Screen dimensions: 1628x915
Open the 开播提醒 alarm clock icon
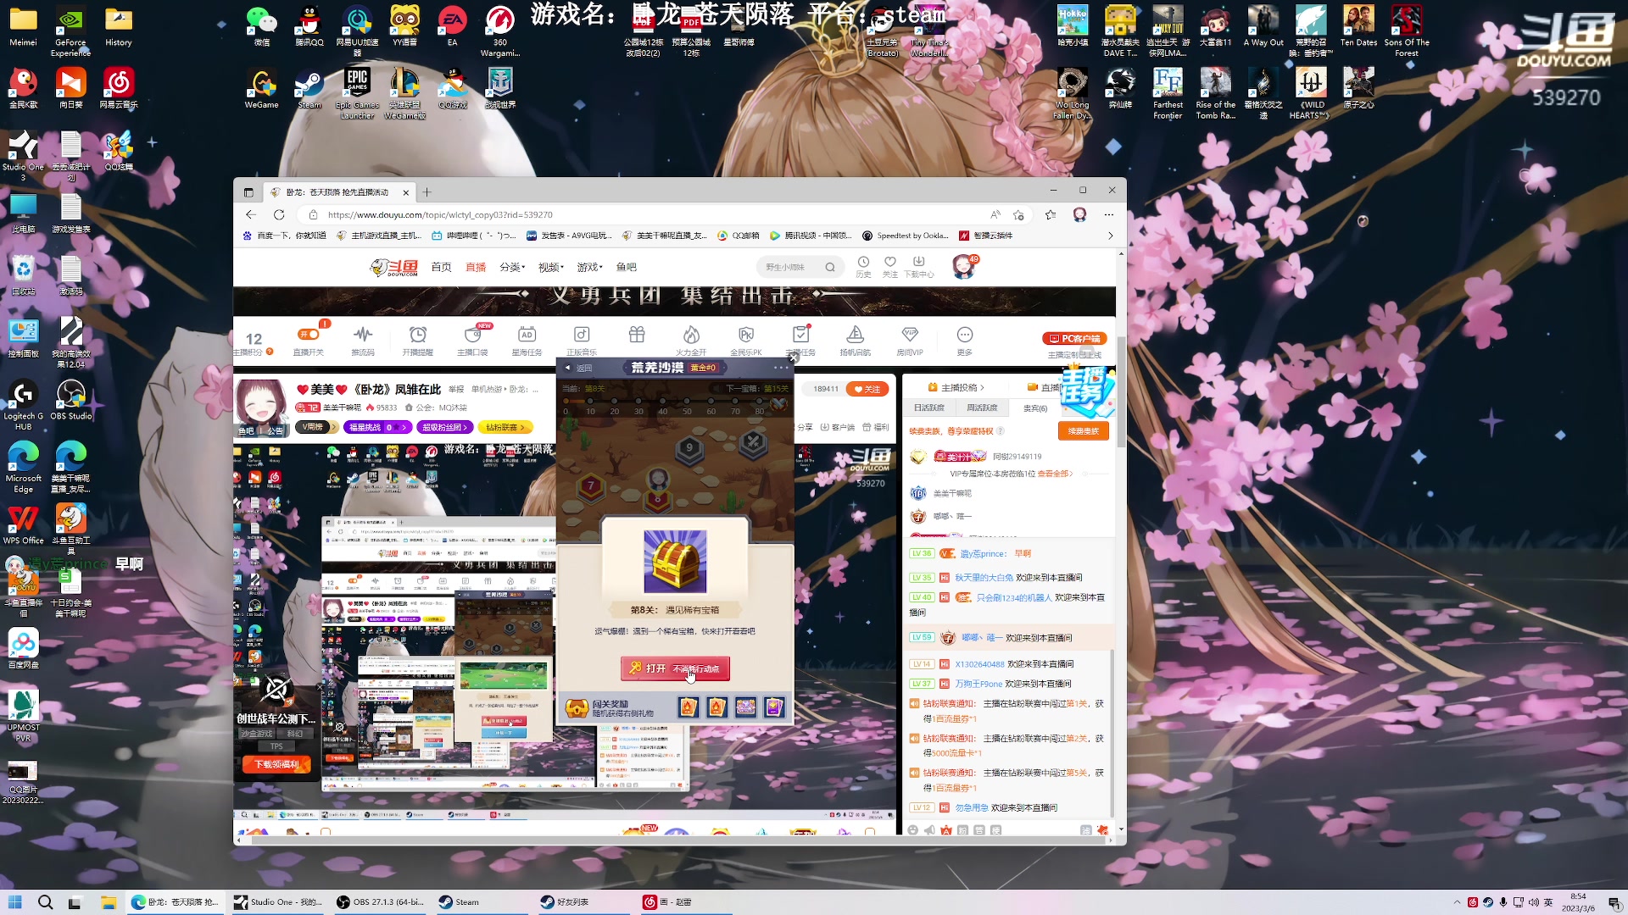click(x=418, y=335)
